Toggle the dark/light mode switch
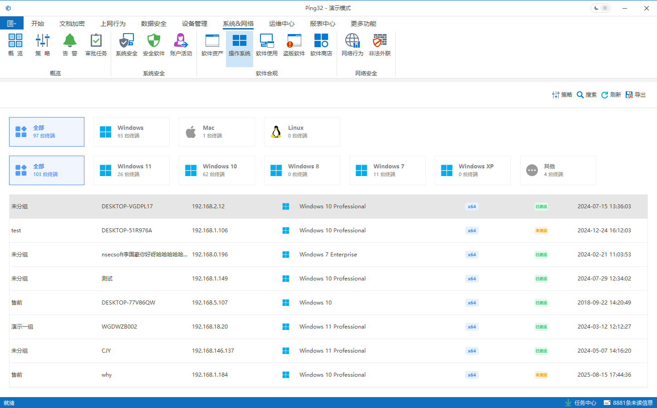 click(600, 8)
